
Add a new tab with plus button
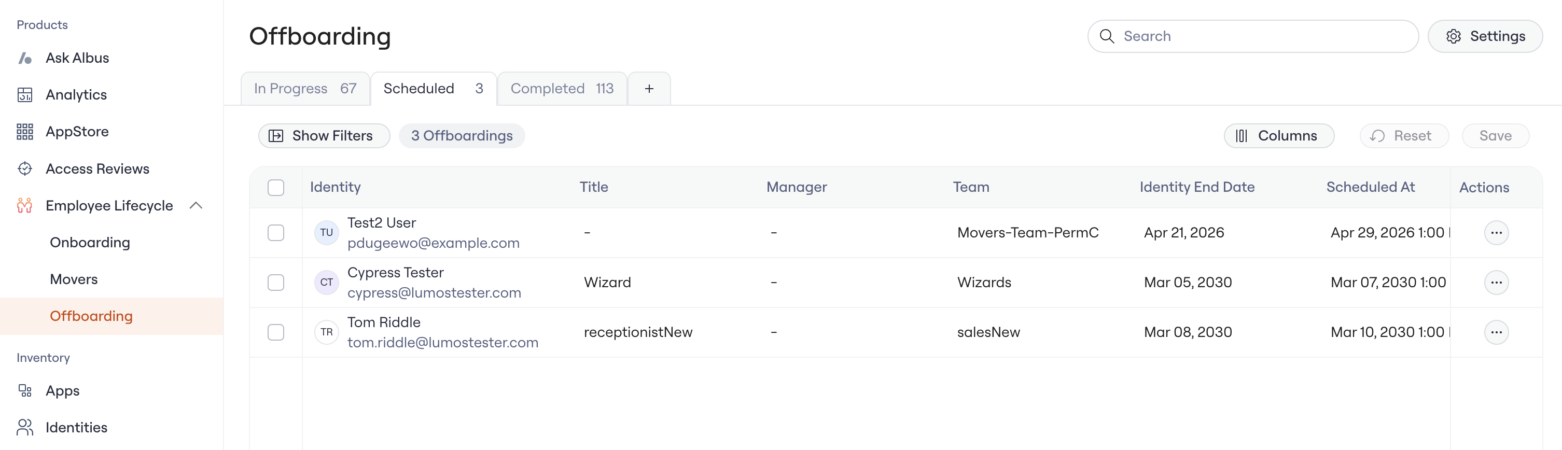pos(649,89)
